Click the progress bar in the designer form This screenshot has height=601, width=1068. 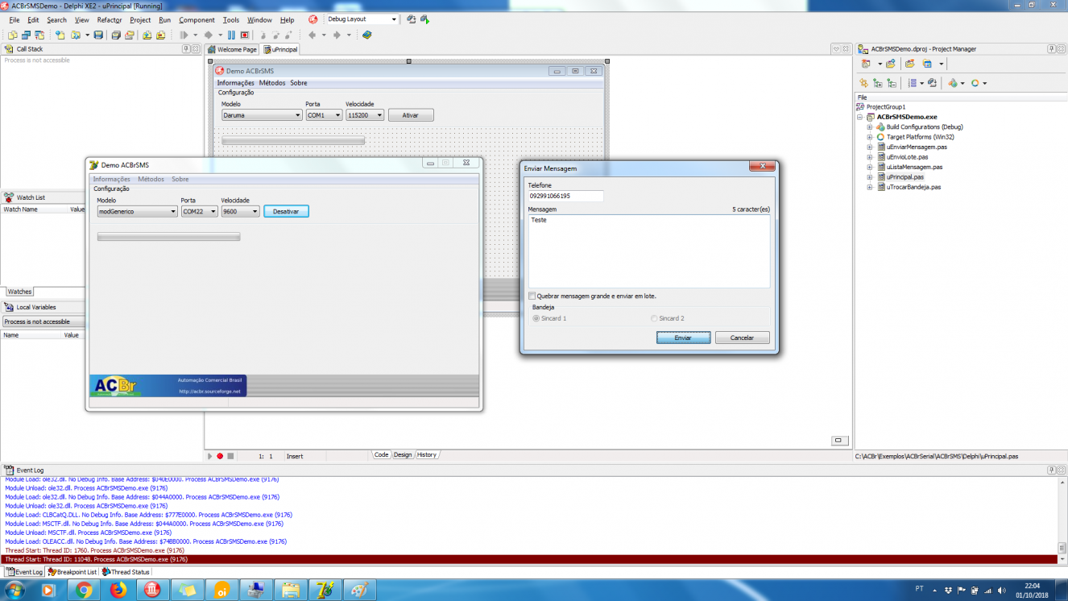(x=293, y=141)
